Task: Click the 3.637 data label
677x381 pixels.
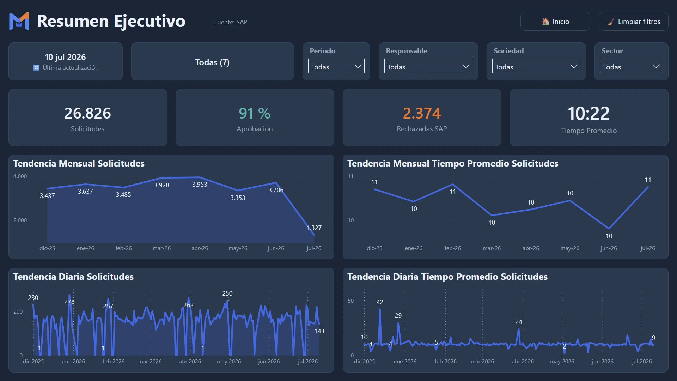Action: (85, 192)
